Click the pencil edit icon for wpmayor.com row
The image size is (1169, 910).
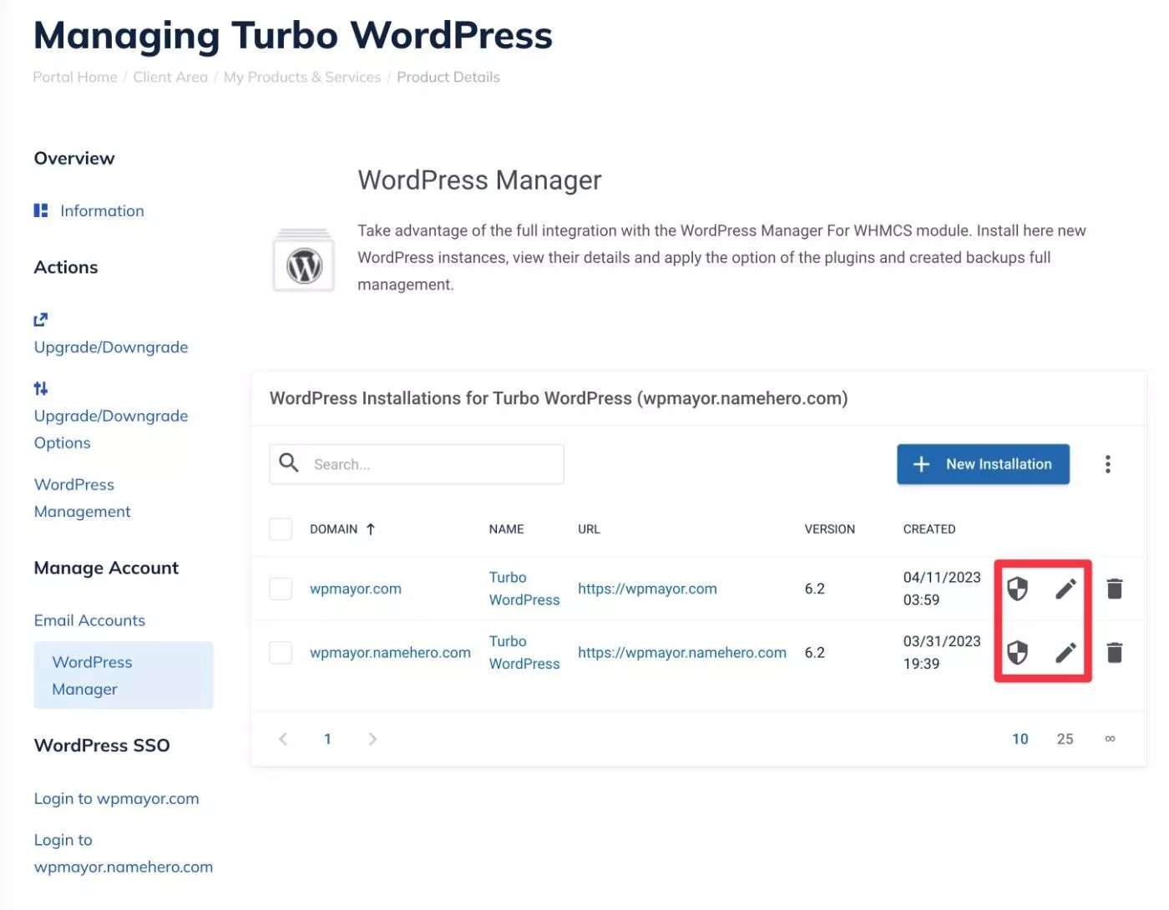click(x=1065, y=589)
